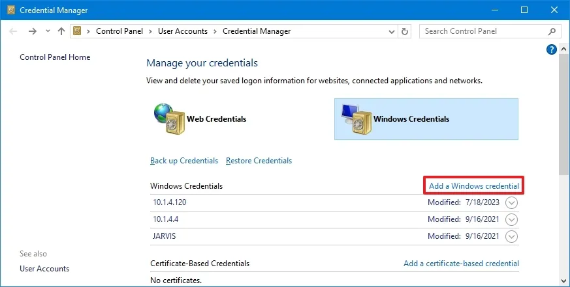
Task: Click Add a Windows credential
Action: pos(474,186)
